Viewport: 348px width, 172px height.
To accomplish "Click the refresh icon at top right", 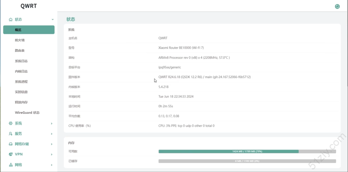I will pyautogui.click(x=337, y=6).
